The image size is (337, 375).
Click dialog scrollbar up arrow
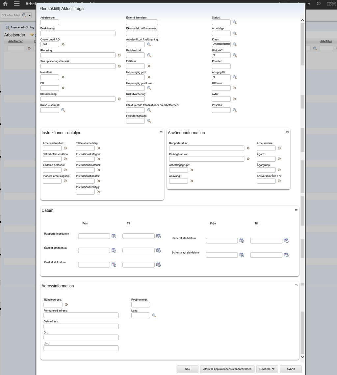click(302, 20)
